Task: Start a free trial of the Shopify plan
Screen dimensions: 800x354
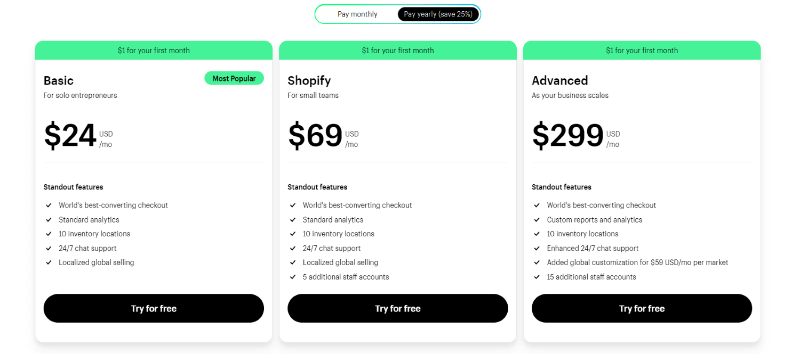Action: coord(397,308)
